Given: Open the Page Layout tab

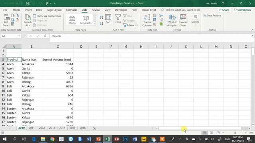Looking at the screenshot, I should (x=54, y=10).
